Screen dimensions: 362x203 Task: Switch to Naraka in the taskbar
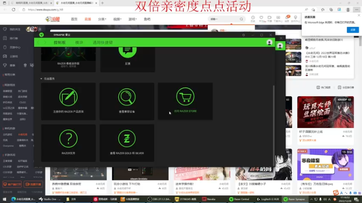209,199
